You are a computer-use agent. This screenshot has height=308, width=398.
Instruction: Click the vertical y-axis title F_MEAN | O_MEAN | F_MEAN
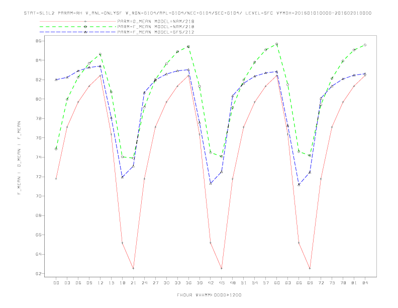[19, 158]
